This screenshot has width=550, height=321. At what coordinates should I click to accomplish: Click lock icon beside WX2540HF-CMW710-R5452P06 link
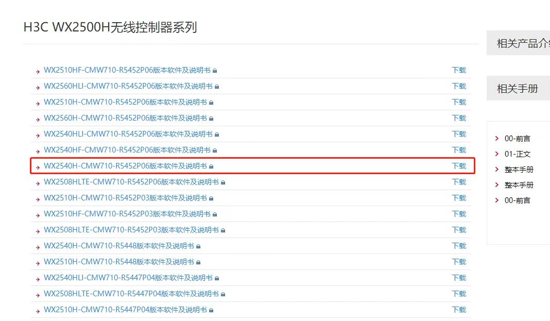pos(215,150)
